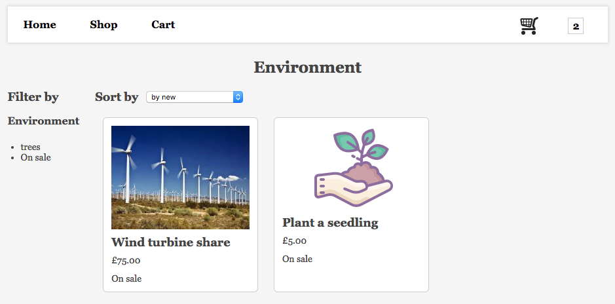615x304 pixels.
Task: Click On sale label under seedling
Action: tap(297, 259)
